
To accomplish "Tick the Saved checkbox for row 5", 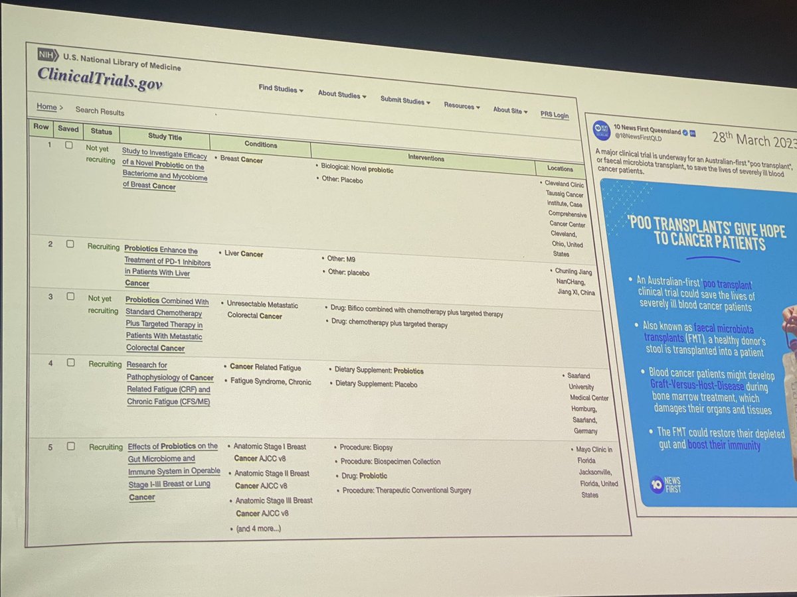I will 70,446.
